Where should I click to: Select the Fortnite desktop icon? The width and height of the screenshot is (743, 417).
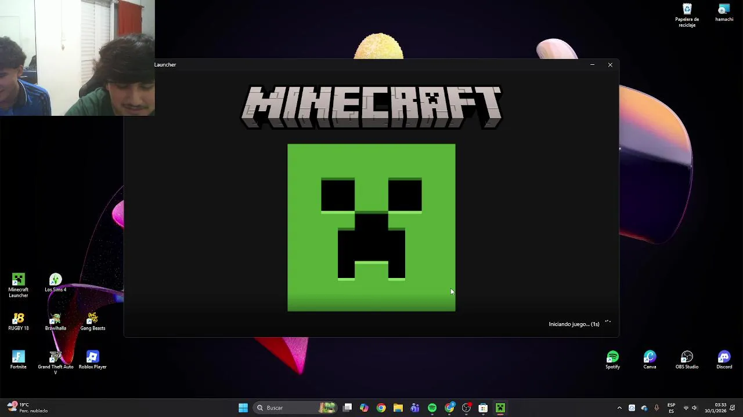[x=18, y=360]
